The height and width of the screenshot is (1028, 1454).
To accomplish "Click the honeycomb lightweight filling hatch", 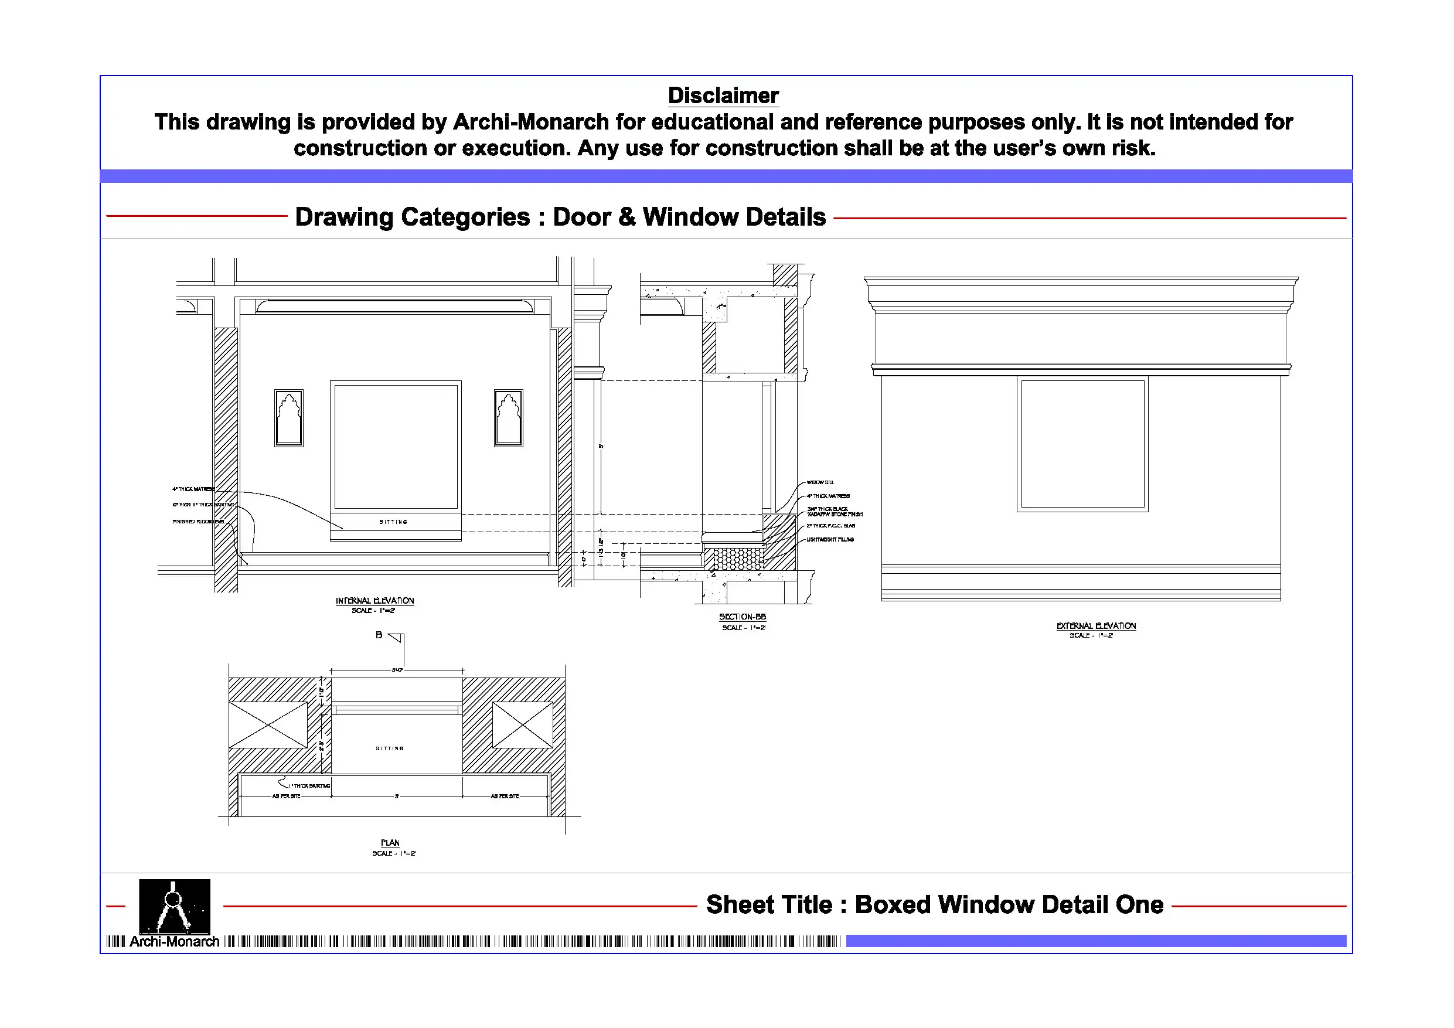I will tap(738, 559).
